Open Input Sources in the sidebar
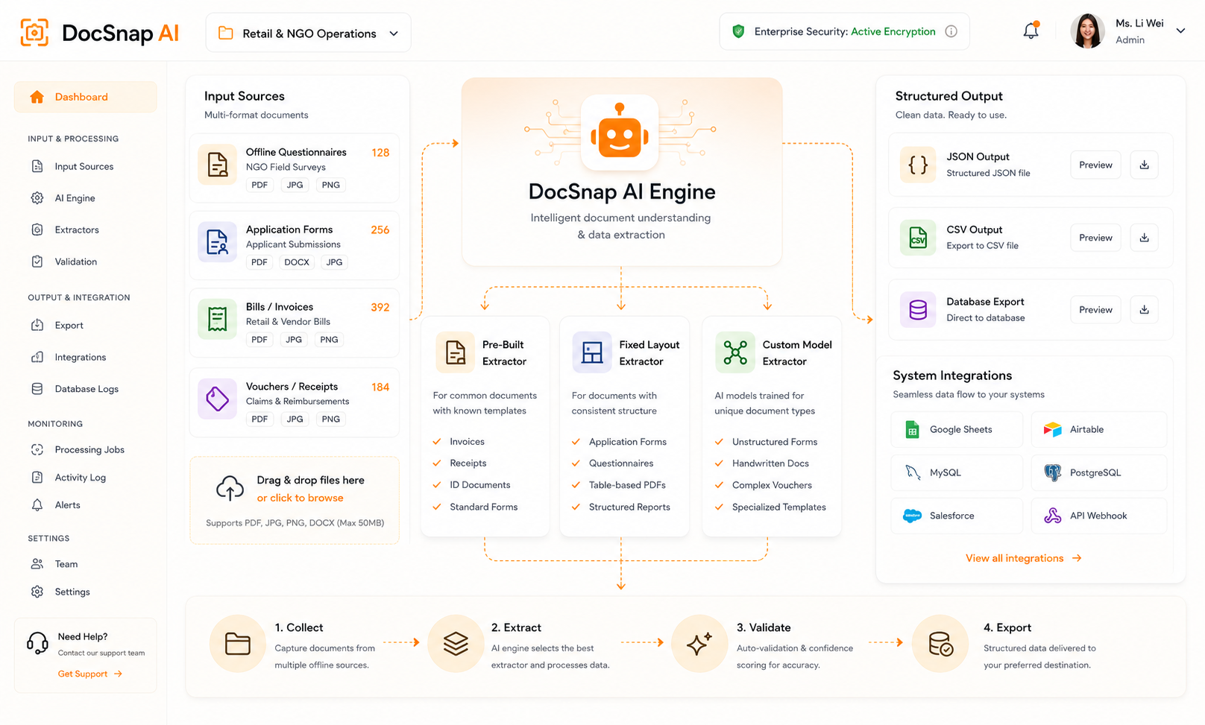This screenshot has width=1205, height=725. (x=85, y=166)
